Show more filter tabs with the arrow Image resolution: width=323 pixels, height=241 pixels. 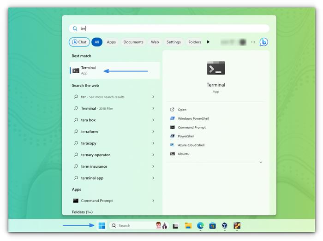click(208, 42)
